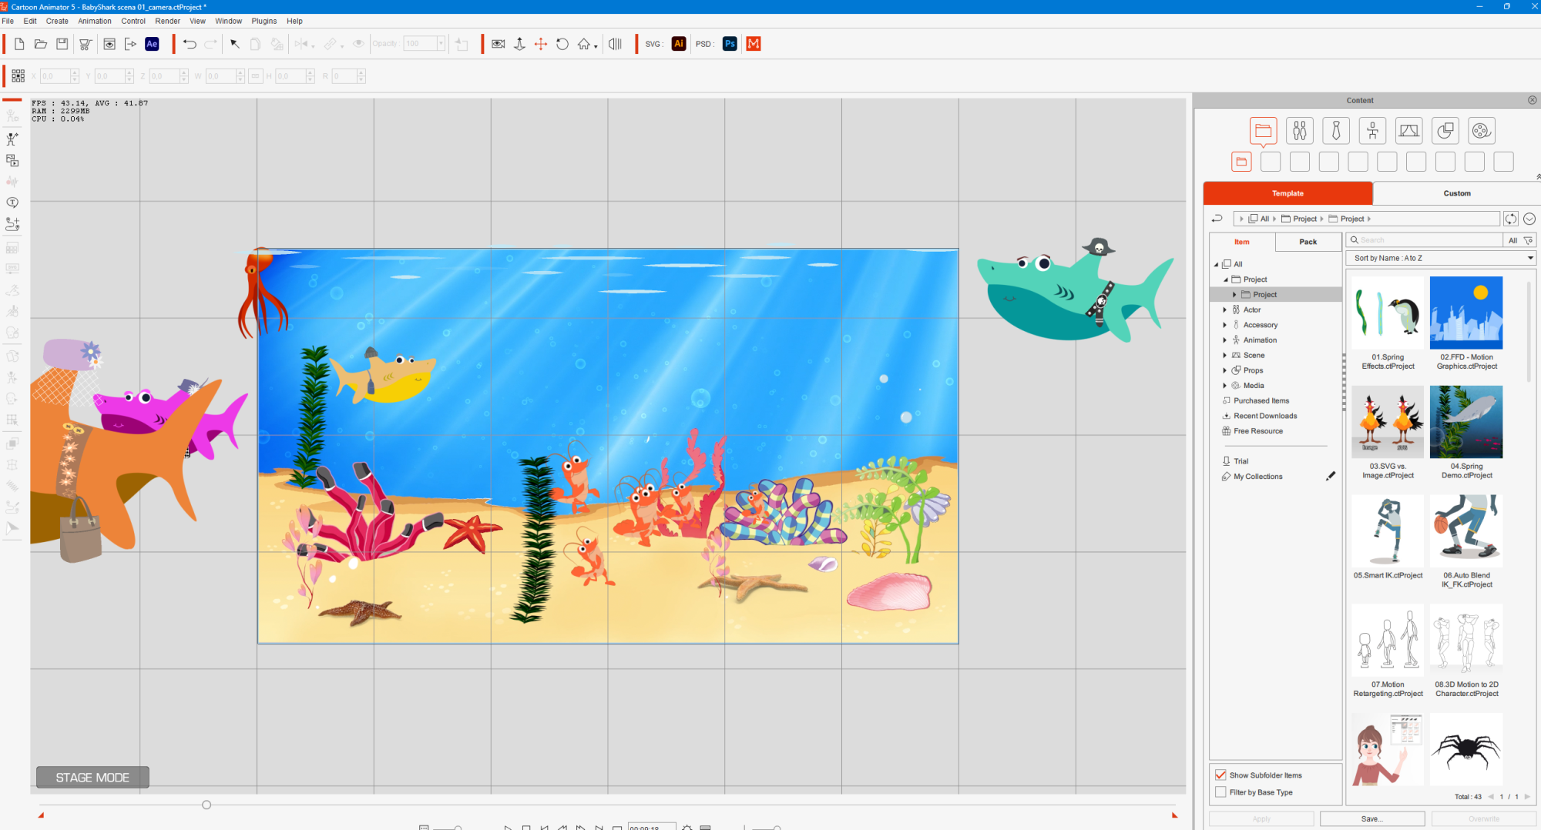The width and height of the screenshot is (1541, 830).
Task: Click the content Search field
Action: click(1425, 240)
